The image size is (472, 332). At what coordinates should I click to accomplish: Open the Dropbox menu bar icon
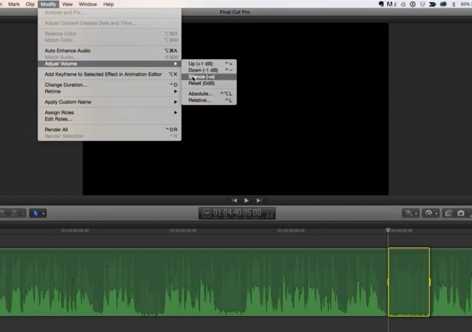pyautogui.click(x=423, y=4)
